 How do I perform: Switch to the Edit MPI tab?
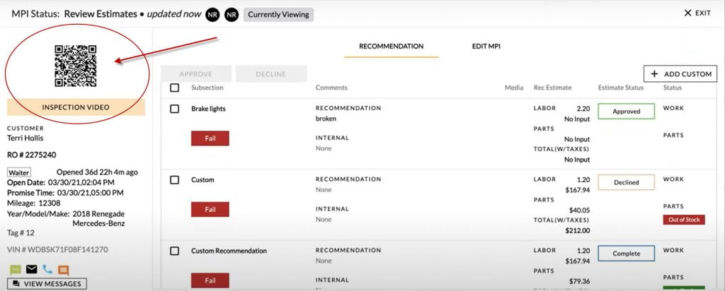[486, 47]
